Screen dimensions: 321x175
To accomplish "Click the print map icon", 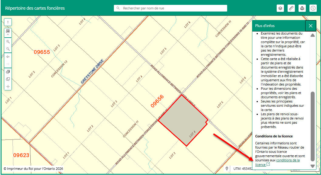I will pyautogui.click(x=302, y=8).
